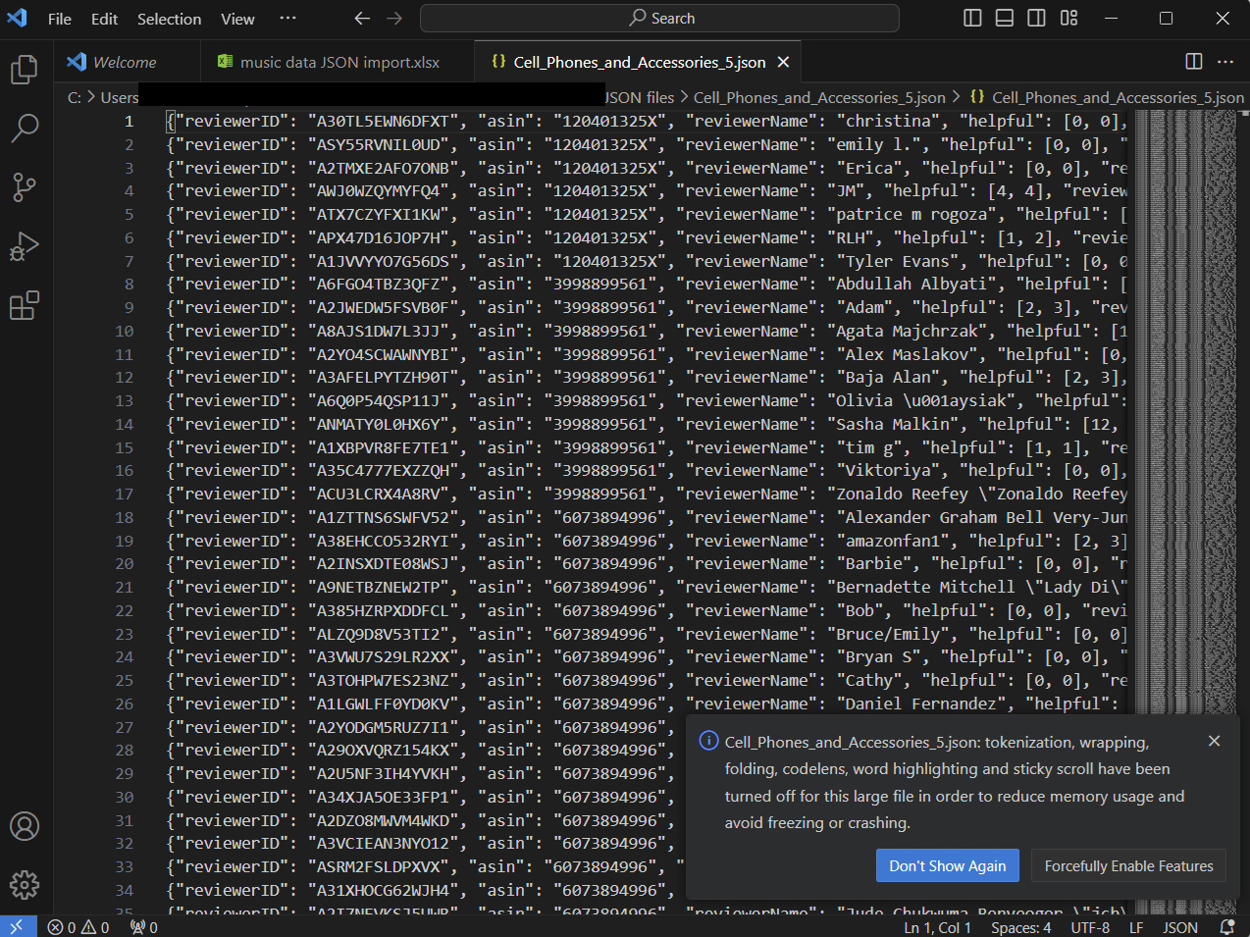Open the File menu

pos(59,19)
